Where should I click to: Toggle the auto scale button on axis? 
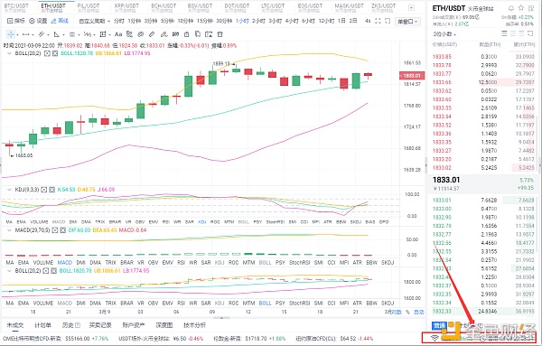(419, 313)
